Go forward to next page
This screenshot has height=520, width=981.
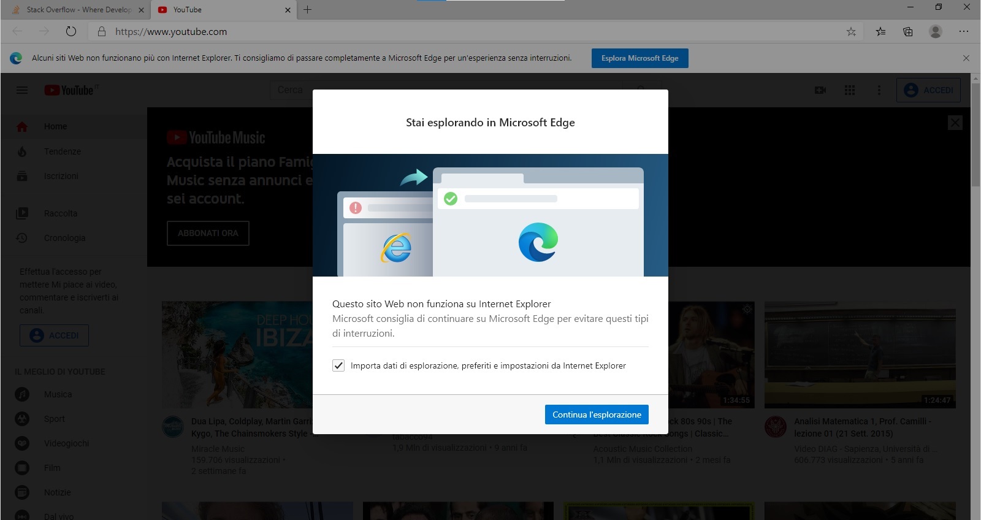click(x=44, y=31)
